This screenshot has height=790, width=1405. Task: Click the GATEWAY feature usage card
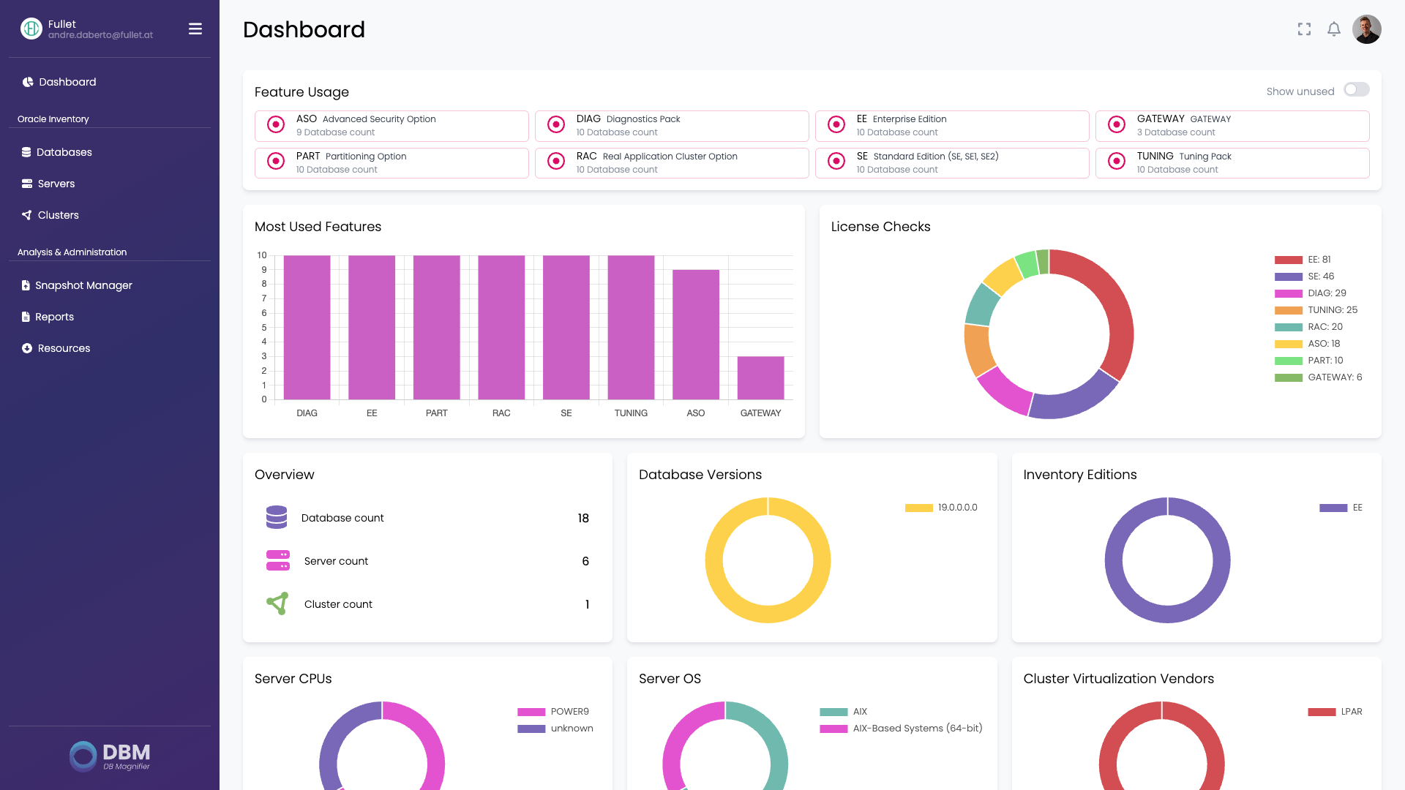tap(1232, 126)
